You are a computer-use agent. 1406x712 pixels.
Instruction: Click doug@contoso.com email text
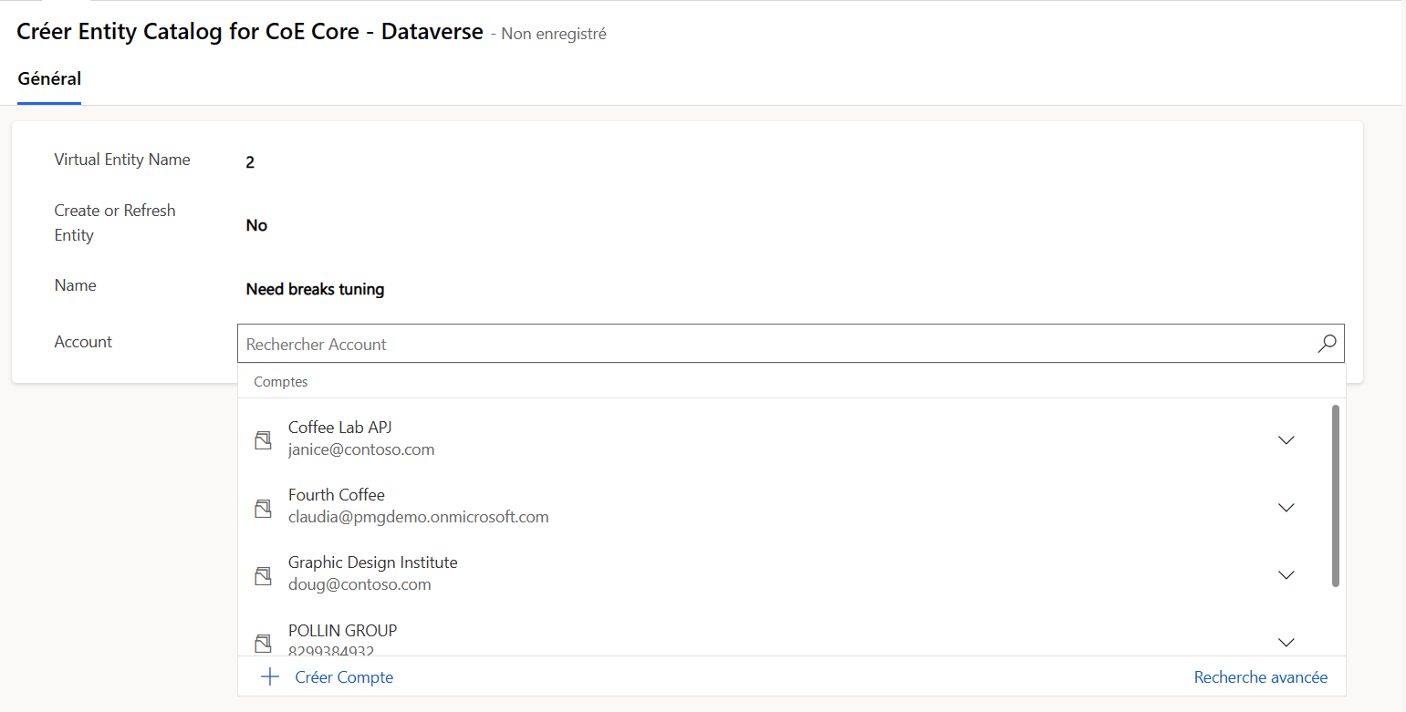coord(359,584)
